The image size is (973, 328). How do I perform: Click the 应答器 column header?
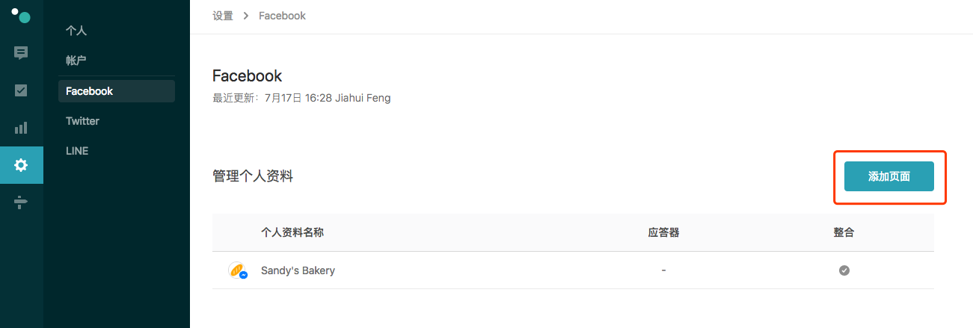pos(663,232)
